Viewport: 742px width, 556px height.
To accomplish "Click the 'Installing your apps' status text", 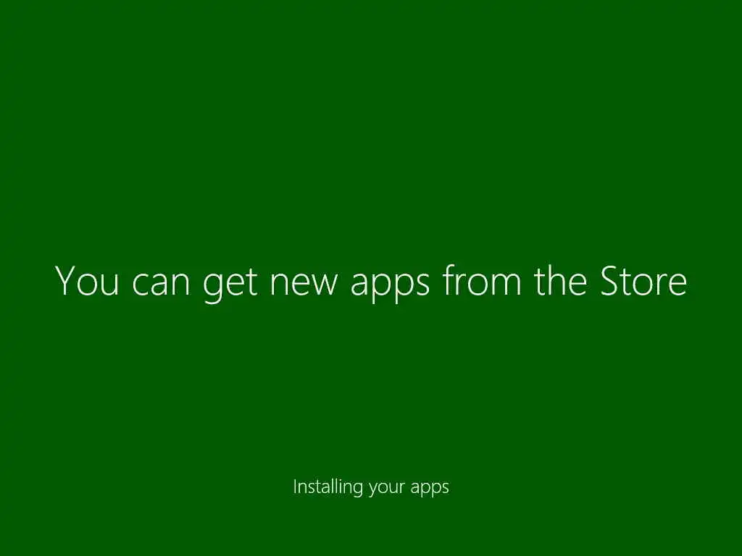I will [x=371, y=487].
